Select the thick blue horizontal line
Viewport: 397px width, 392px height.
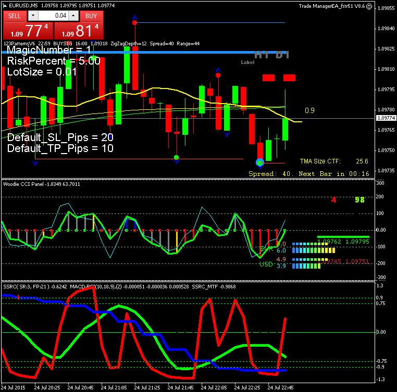[x=143, y=53]
